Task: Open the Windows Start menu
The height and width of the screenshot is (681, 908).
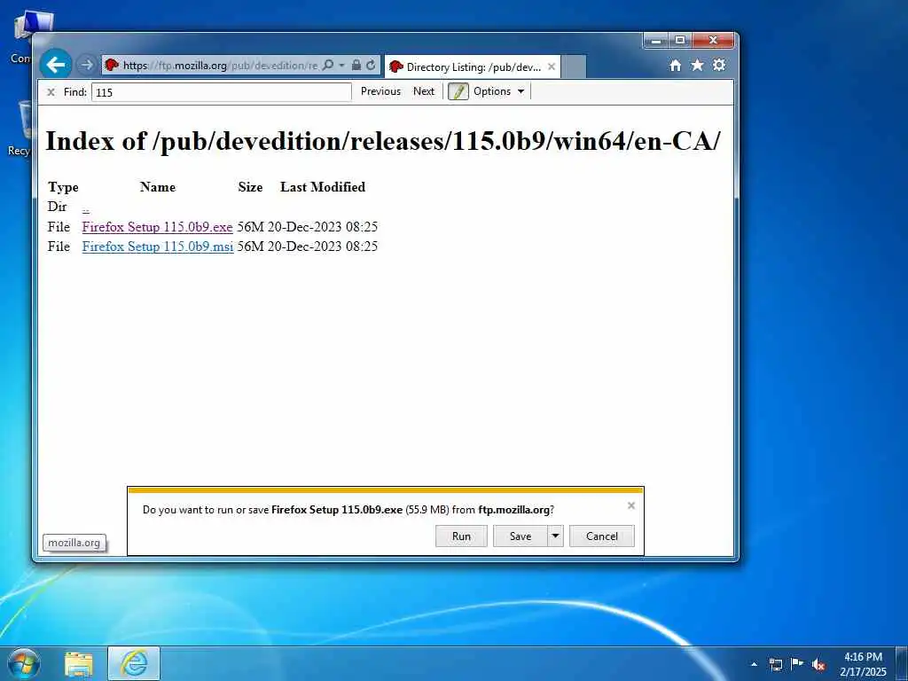Action: 23,663
